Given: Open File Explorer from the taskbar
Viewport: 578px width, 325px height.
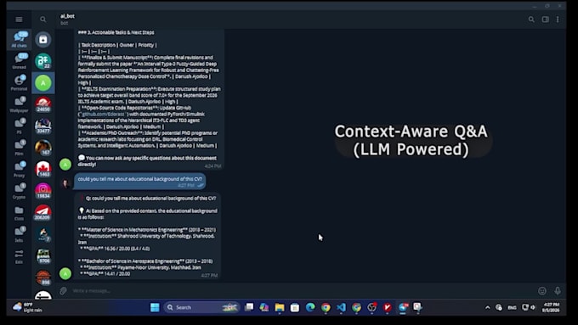Looking at the screenshot, I should click(280, 307).
